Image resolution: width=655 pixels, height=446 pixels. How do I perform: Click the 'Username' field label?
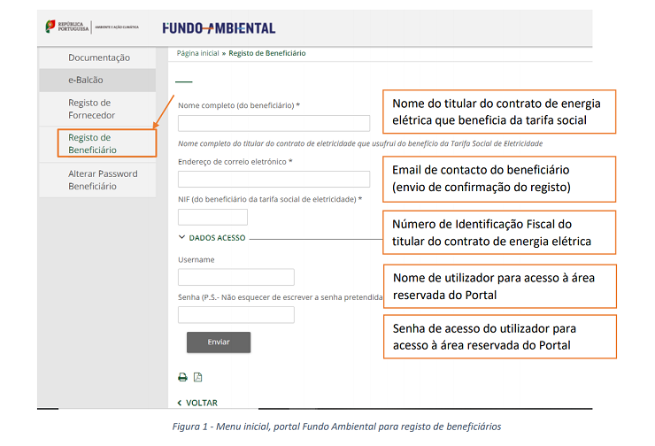click(x=196, y=259)
